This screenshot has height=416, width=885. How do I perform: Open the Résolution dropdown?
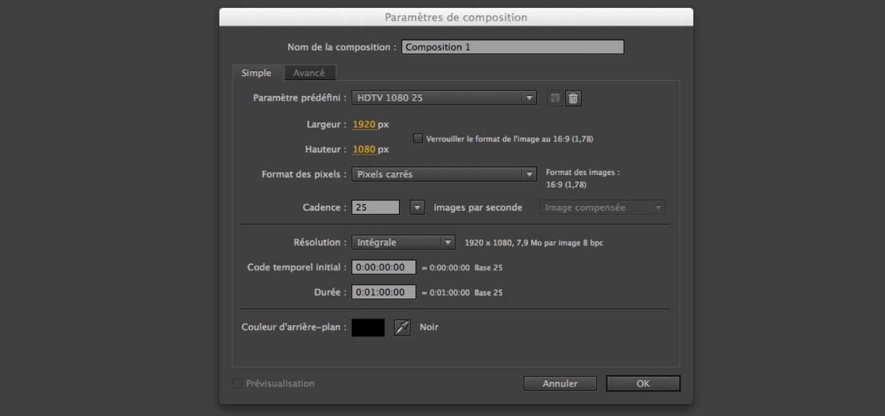tap(403, 242)
